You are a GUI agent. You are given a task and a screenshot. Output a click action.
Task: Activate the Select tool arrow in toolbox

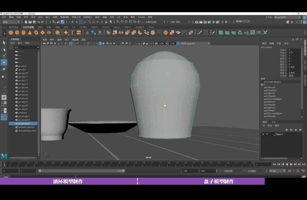click(x=4, y=42)
